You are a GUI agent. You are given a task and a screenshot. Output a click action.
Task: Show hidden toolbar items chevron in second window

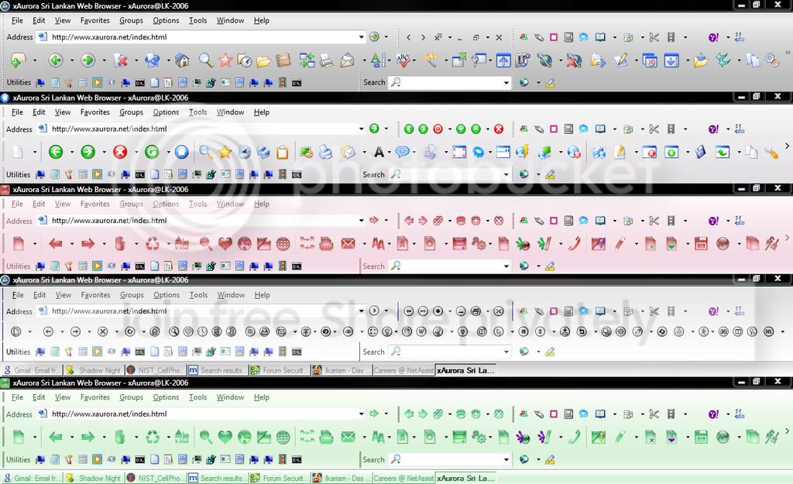[787, 146]
